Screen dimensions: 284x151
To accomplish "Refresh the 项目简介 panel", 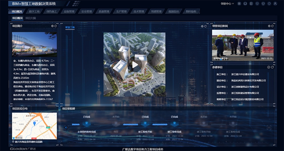I will pyautogui.click(x=56, y=26).
